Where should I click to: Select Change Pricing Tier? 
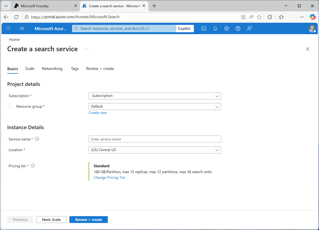tap(109, 177)
